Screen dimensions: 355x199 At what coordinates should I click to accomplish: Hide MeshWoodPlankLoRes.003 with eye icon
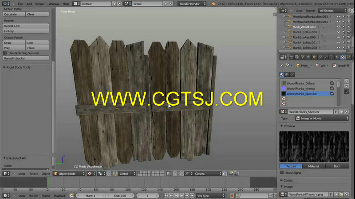point(339,16)
